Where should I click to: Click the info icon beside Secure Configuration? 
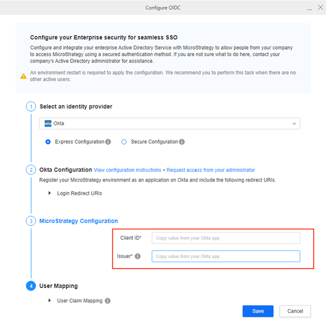click(x=182, y=142)
